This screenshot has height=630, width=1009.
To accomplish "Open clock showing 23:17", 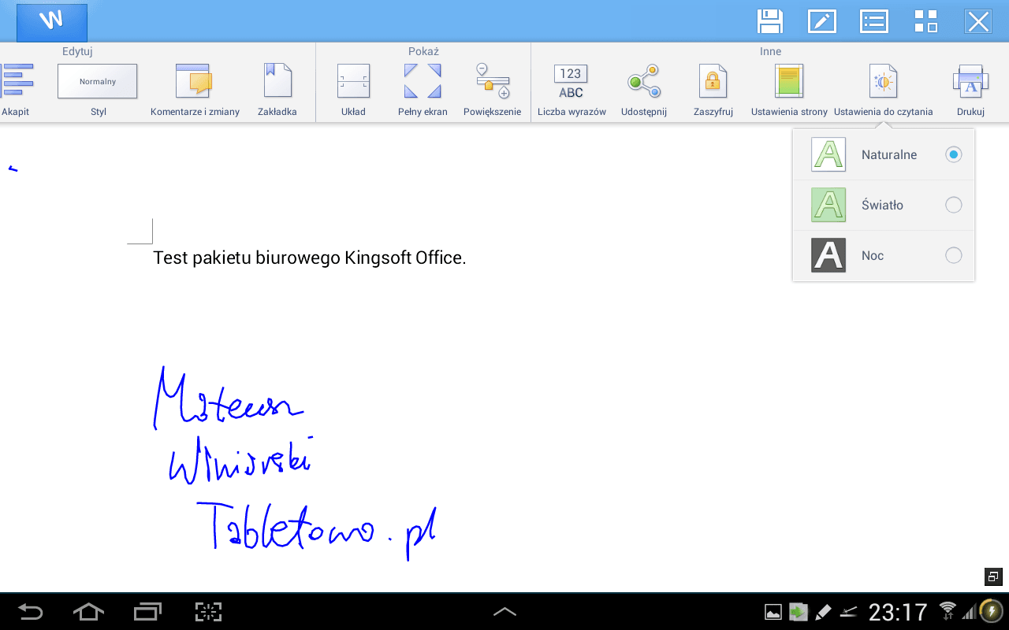I will coord(898,612).
